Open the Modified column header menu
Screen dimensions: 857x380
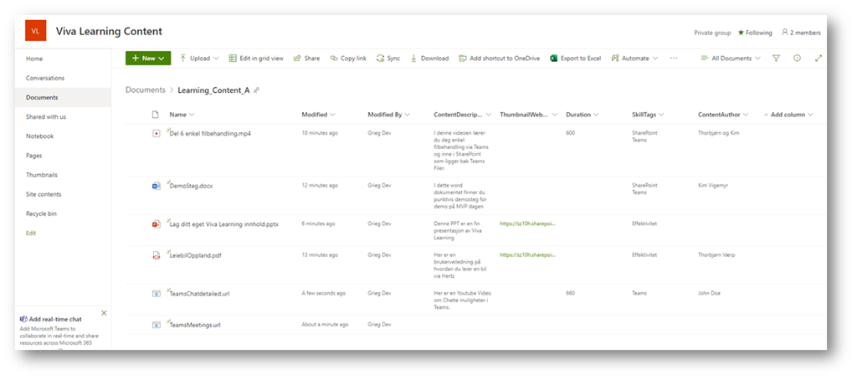(x=319, y=115)
